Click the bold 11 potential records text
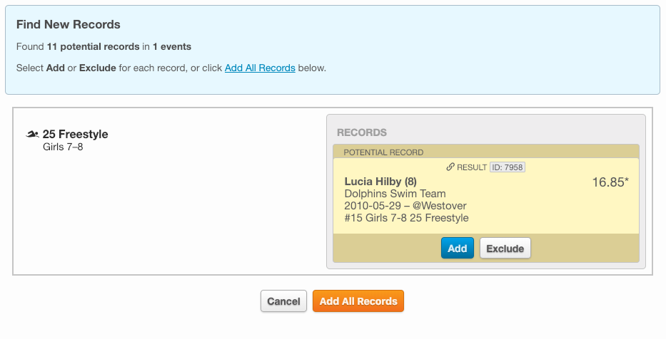This screenshot has height=339, width=666. [x=93, y=47]
